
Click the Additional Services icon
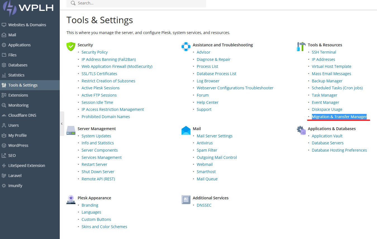click(186, 200)
